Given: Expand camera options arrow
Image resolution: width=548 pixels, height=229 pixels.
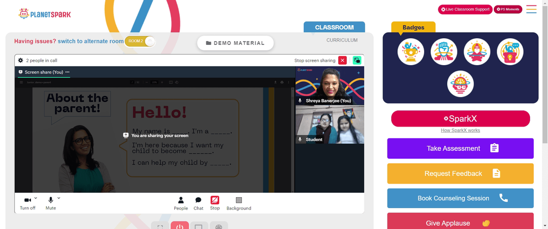Looking at the screenshot, I should (36, 198).
